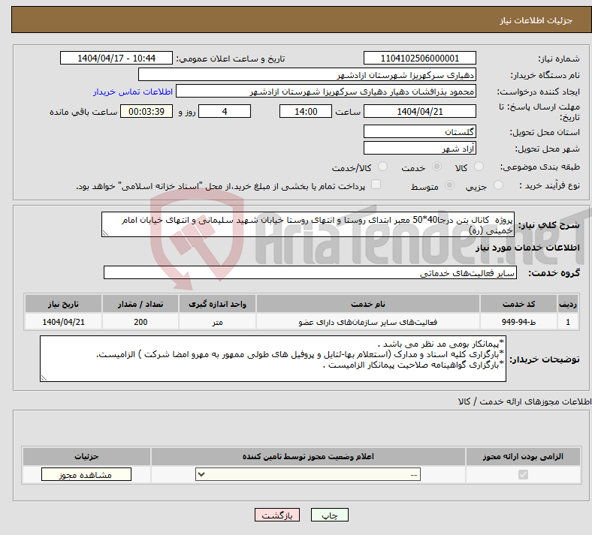Select the کالا radio button
The width and height of the screenshot is (592, 535).
click(479, 167)
